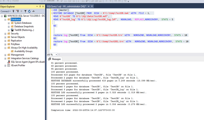Close the SQLQuery1.sql tab
Screen dimensions: 204x120
click(92, 6)
